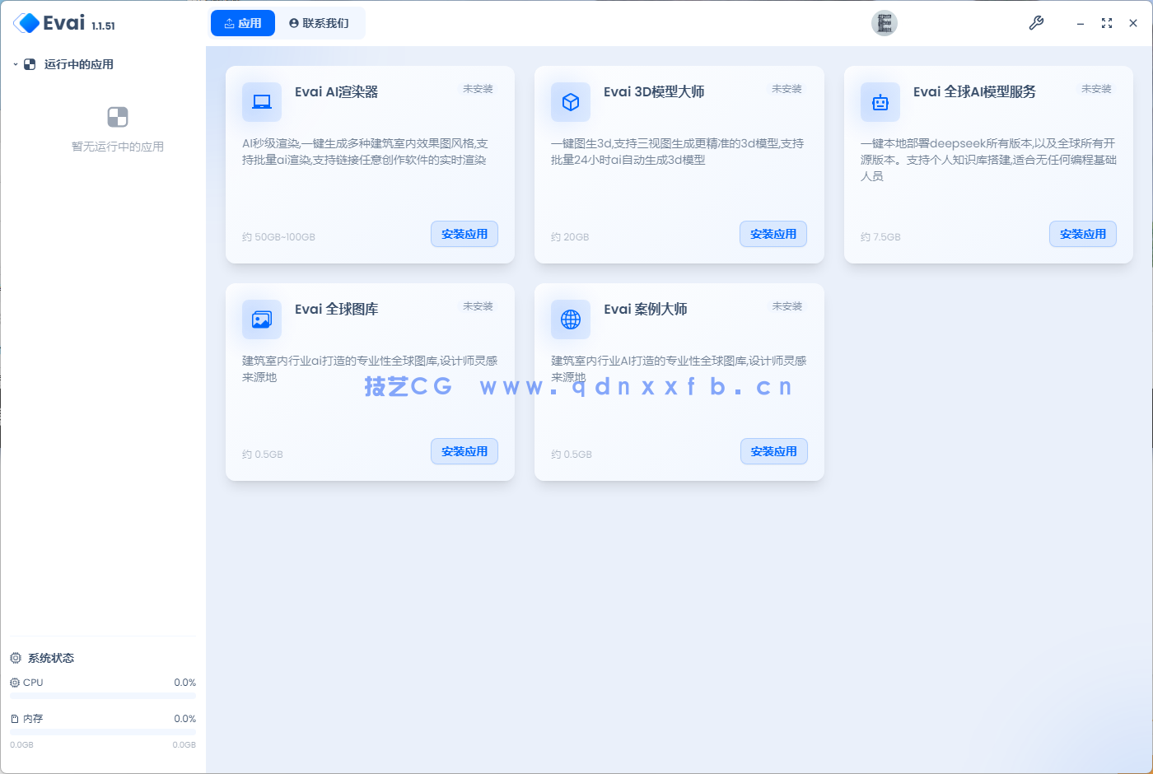1153x774 pixels.
Task: Click the 运行中的应用 grid icon
Action: pos(30,64)
